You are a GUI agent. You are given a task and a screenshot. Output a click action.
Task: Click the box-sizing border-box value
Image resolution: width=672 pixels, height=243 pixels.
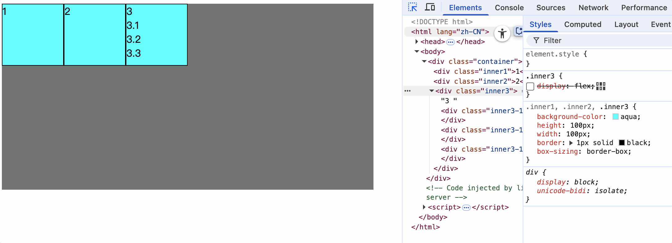pyautogui.click(x=606, y=152)
